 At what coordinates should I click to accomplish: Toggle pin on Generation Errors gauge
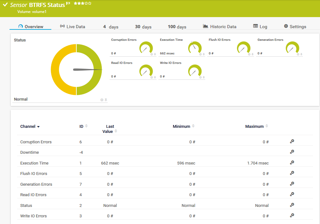301,54
